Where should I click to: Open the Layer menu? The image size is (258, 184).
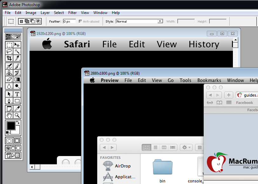coord(45,13)
